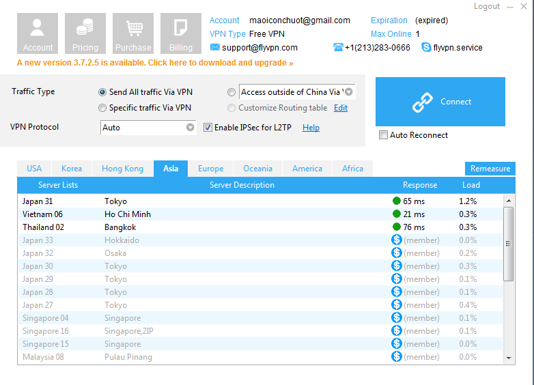Open the Pricing coins icon
Screen dimensions: 534x385
coord(85,33)
